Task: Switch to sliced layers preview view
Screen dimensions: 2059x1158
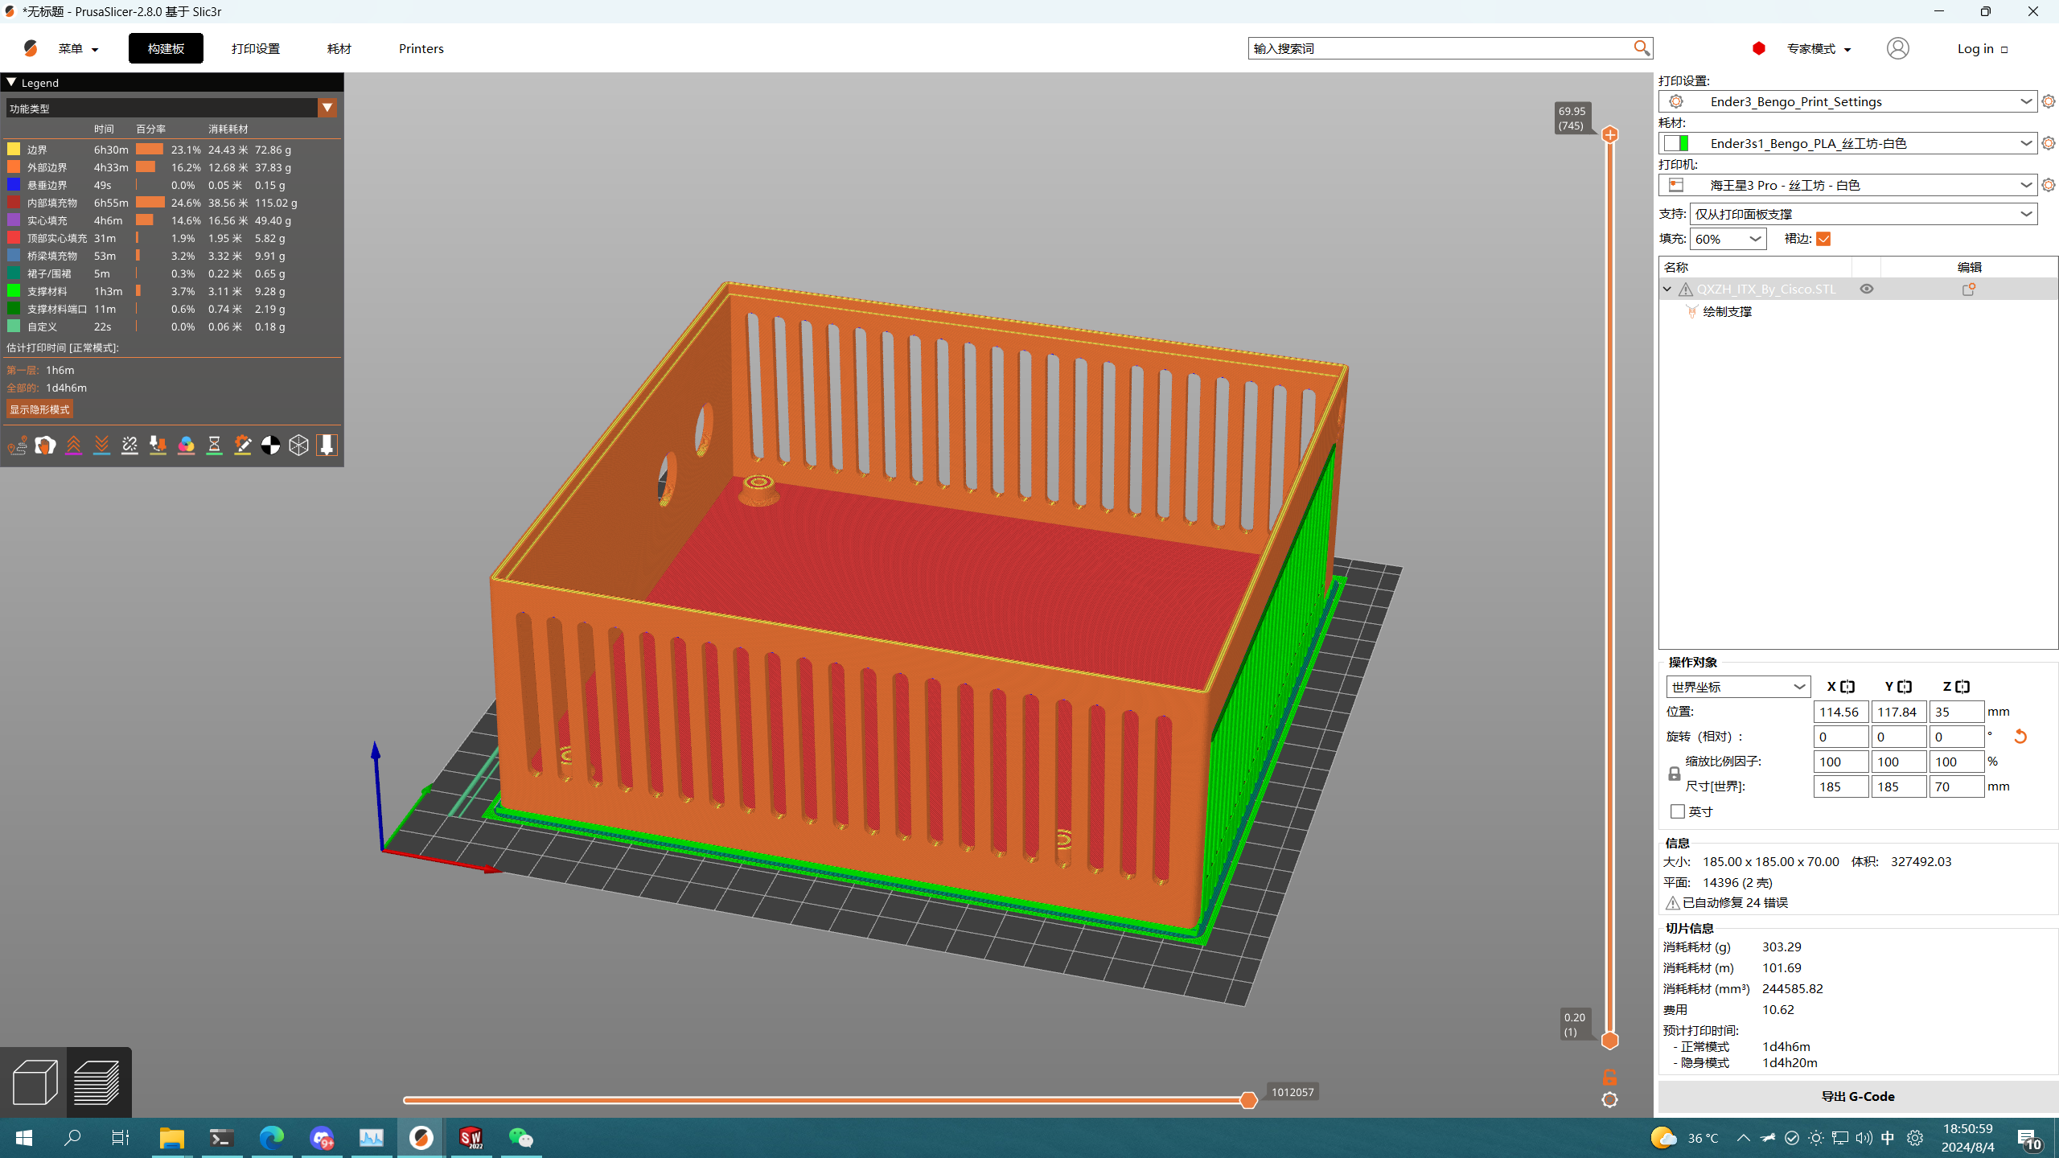Action: click(97, 1082)
